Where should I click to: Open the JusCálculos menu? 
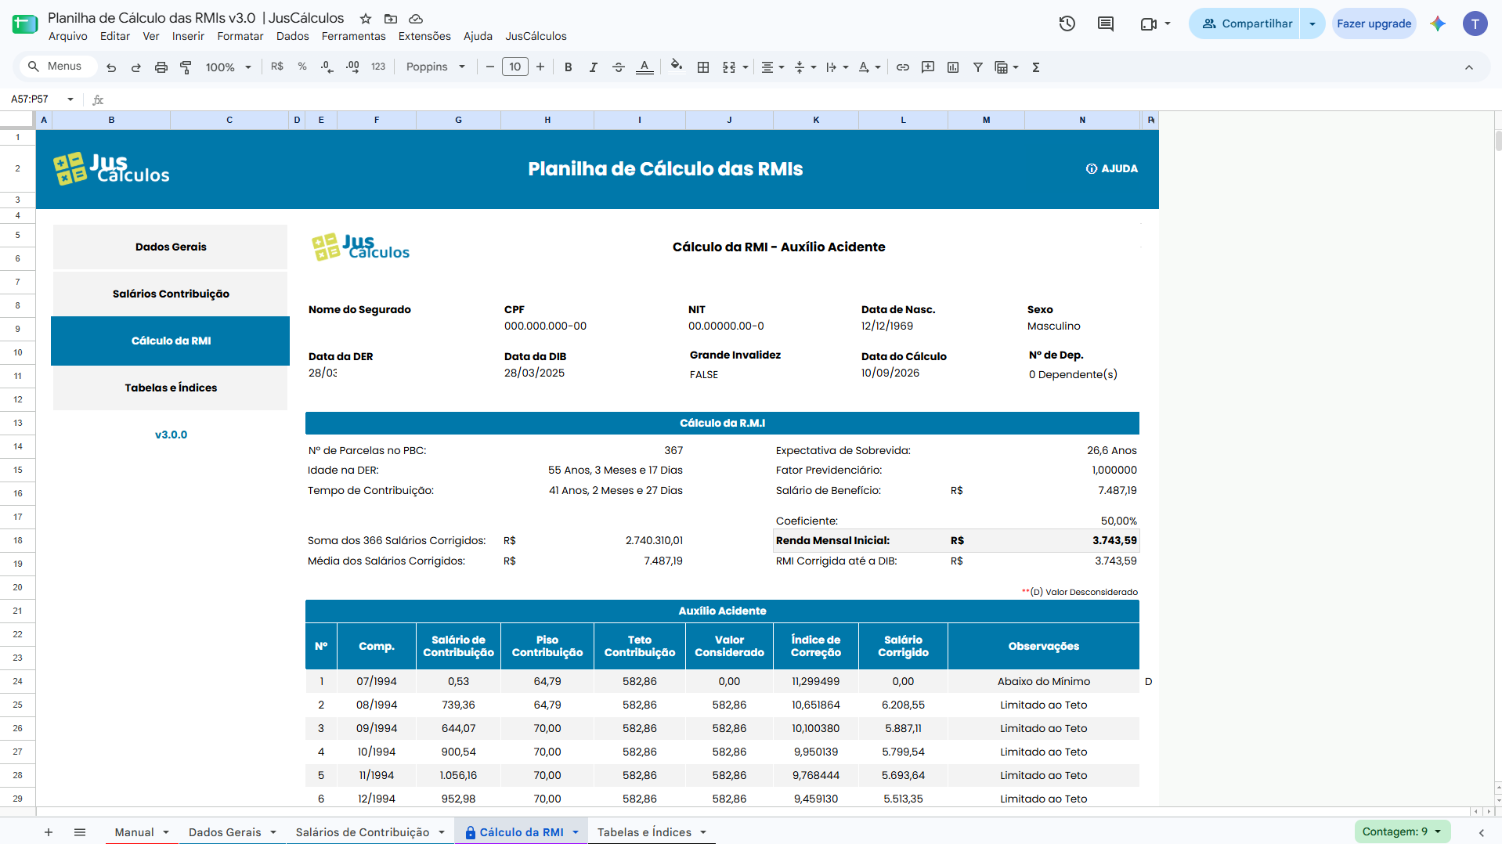point(536,36)
